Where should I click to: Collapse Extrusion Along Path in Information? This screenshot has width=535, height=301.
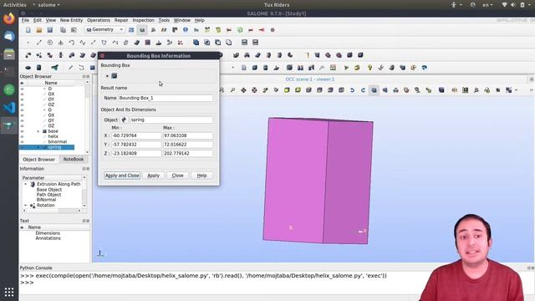pos(25,184)
